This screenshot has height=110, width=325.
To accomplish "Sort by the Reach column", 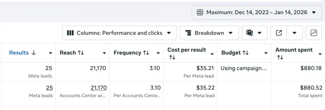I will 72,53.
